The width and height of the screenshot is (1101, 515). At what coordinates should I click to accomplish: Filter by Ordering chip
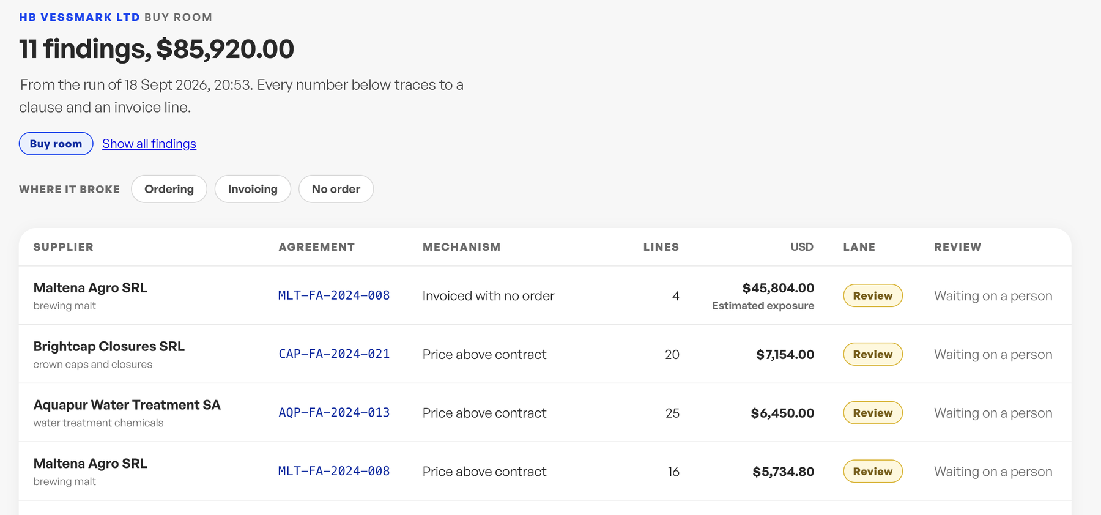tap(169, 189)
